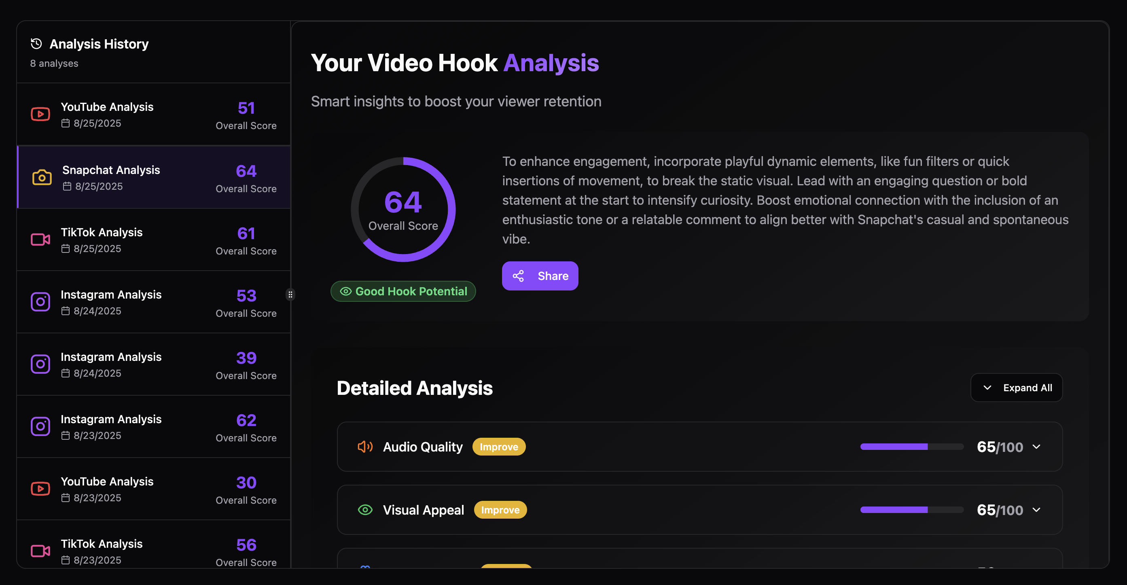Image resolution: width=1127 pixels, height=585 pixels.
Task: Click the Audio Quality progress bar
Action: coord(912,447)
